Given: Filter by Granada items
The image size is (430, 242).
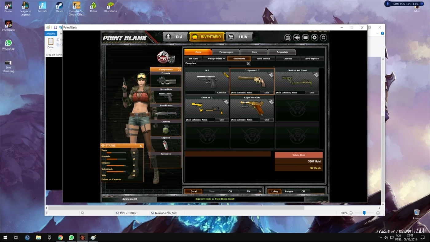Looking at the screenshot, I should click(288, 58).
